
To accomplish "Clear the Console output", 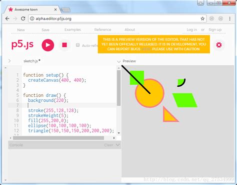I will tap(108, 145).
